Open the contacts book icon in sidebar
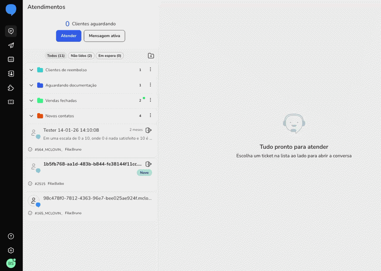 coord(11,74)
